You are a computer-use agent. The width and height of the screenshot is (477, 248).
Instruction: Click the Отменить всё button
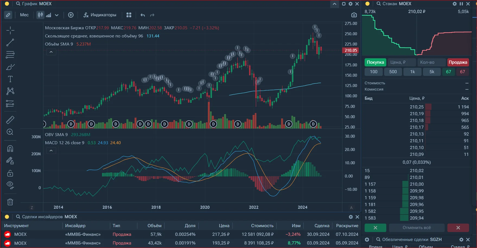click(x=417, y=228)
